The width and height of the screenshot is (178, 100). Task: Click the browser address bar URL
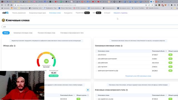coord(46,5)
